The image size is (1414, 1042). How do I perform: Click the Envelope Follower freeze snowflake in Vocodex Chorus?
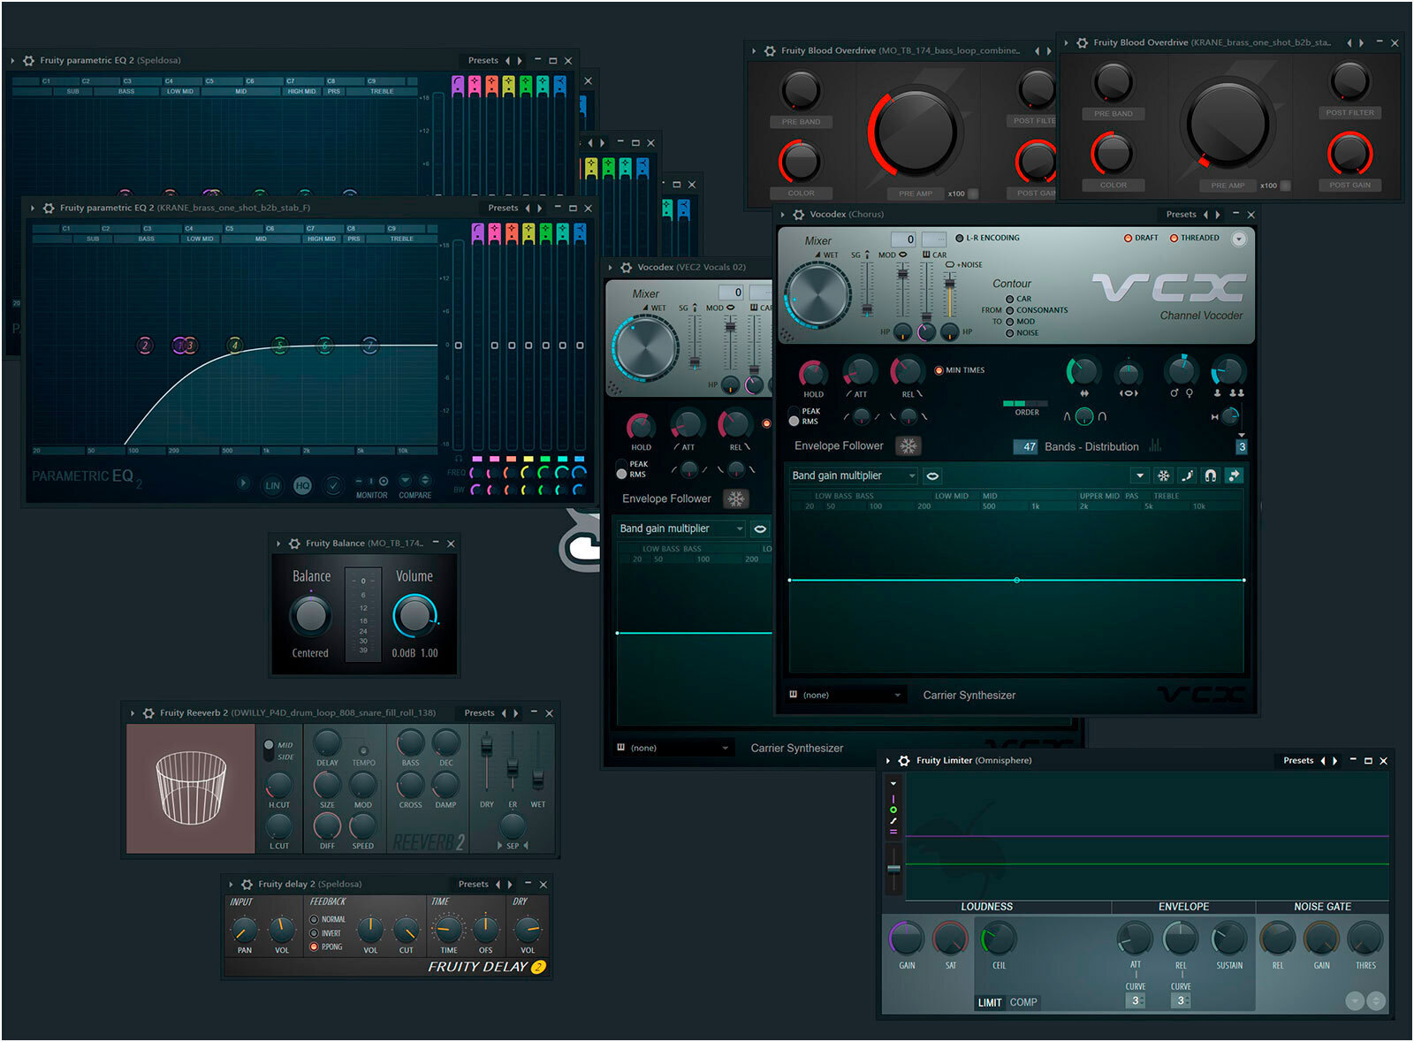[x=908, y=446]
